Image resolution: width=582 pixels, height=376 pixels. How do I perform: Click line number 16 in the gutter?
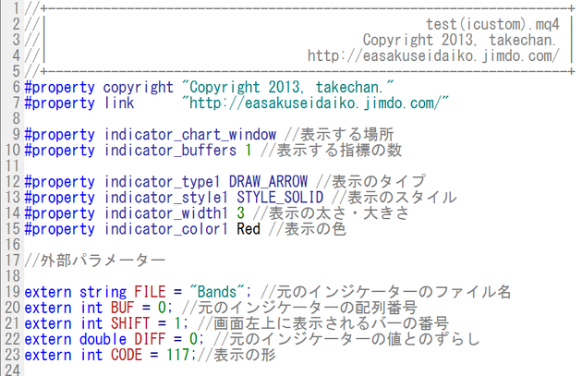(x=12, y=245)
